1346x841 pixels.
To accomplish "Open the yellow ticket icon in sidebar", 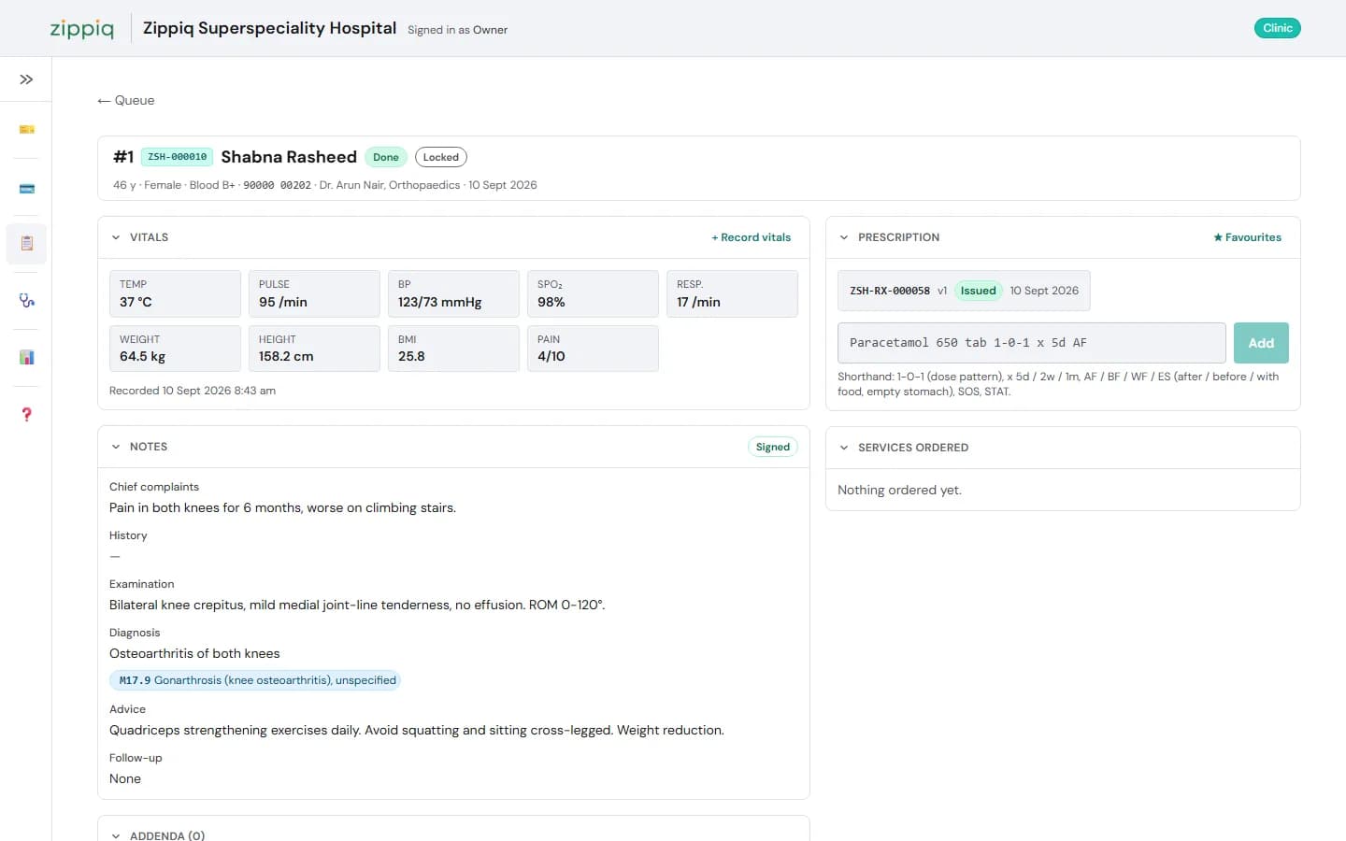I will (x=26, y=129).
